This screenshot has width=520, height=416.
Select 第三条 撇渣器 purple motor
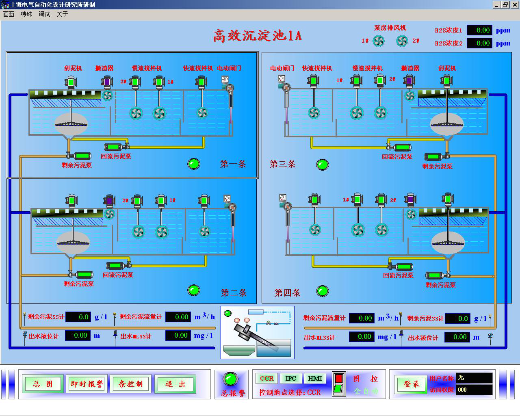[409, 81]
